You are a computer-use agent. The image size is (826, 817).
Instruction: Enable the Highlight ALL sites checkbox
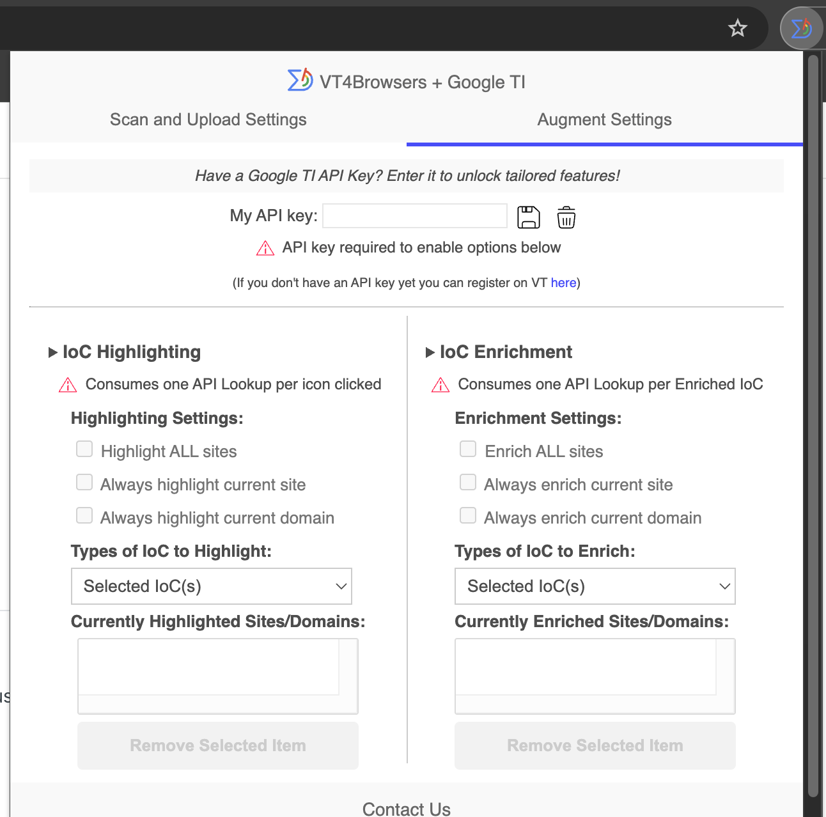(84, 449)
